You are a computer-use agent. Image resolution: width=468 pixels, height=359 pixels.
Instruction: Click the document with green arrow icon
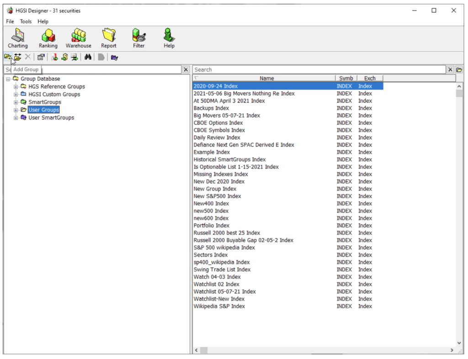point(54,57)
